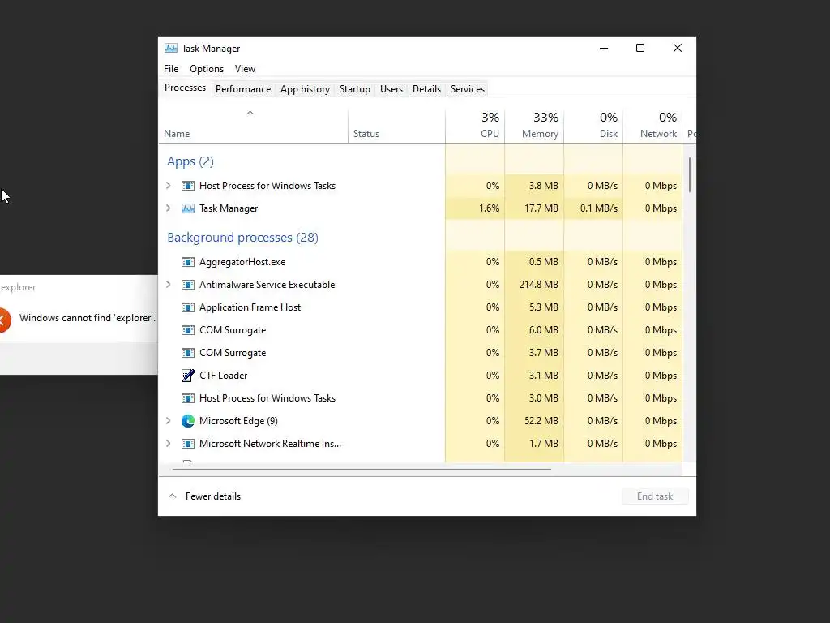
Task: Click the Task Manager title bar icon
Action: [170, 48]
